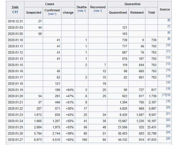The height and width of the screenshot is (145, 174).
Task: Select confirmed value 1,287
Action: (56, 121)
